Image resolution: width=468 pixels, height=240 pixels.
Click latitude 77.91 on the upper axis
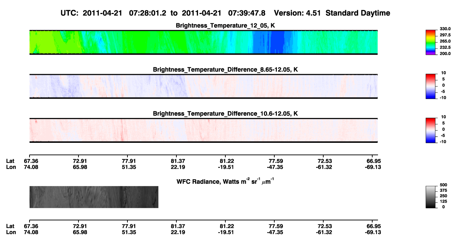129,161
